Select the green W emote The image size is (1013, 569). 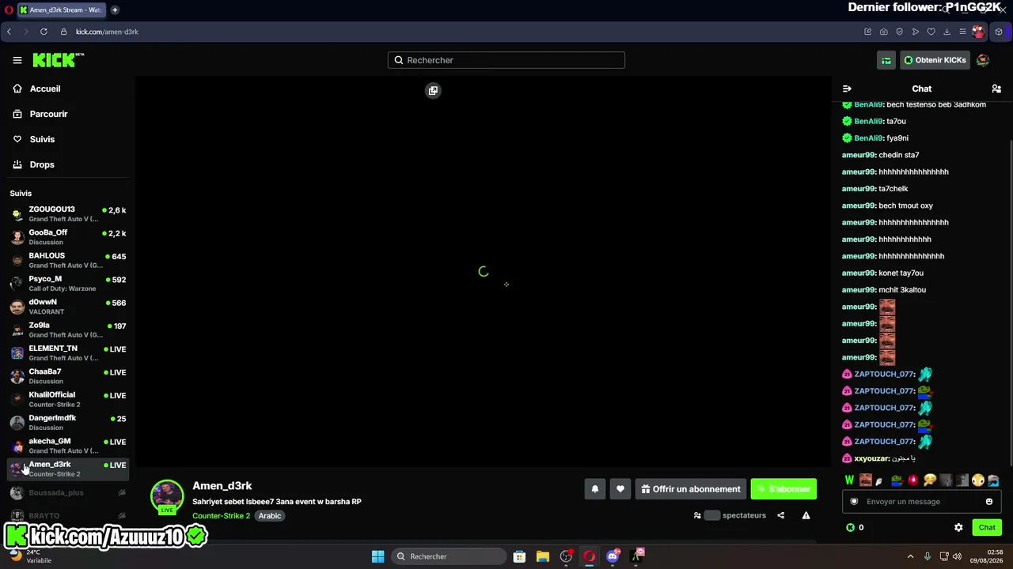pyautogui.click(x=849, y=480)
